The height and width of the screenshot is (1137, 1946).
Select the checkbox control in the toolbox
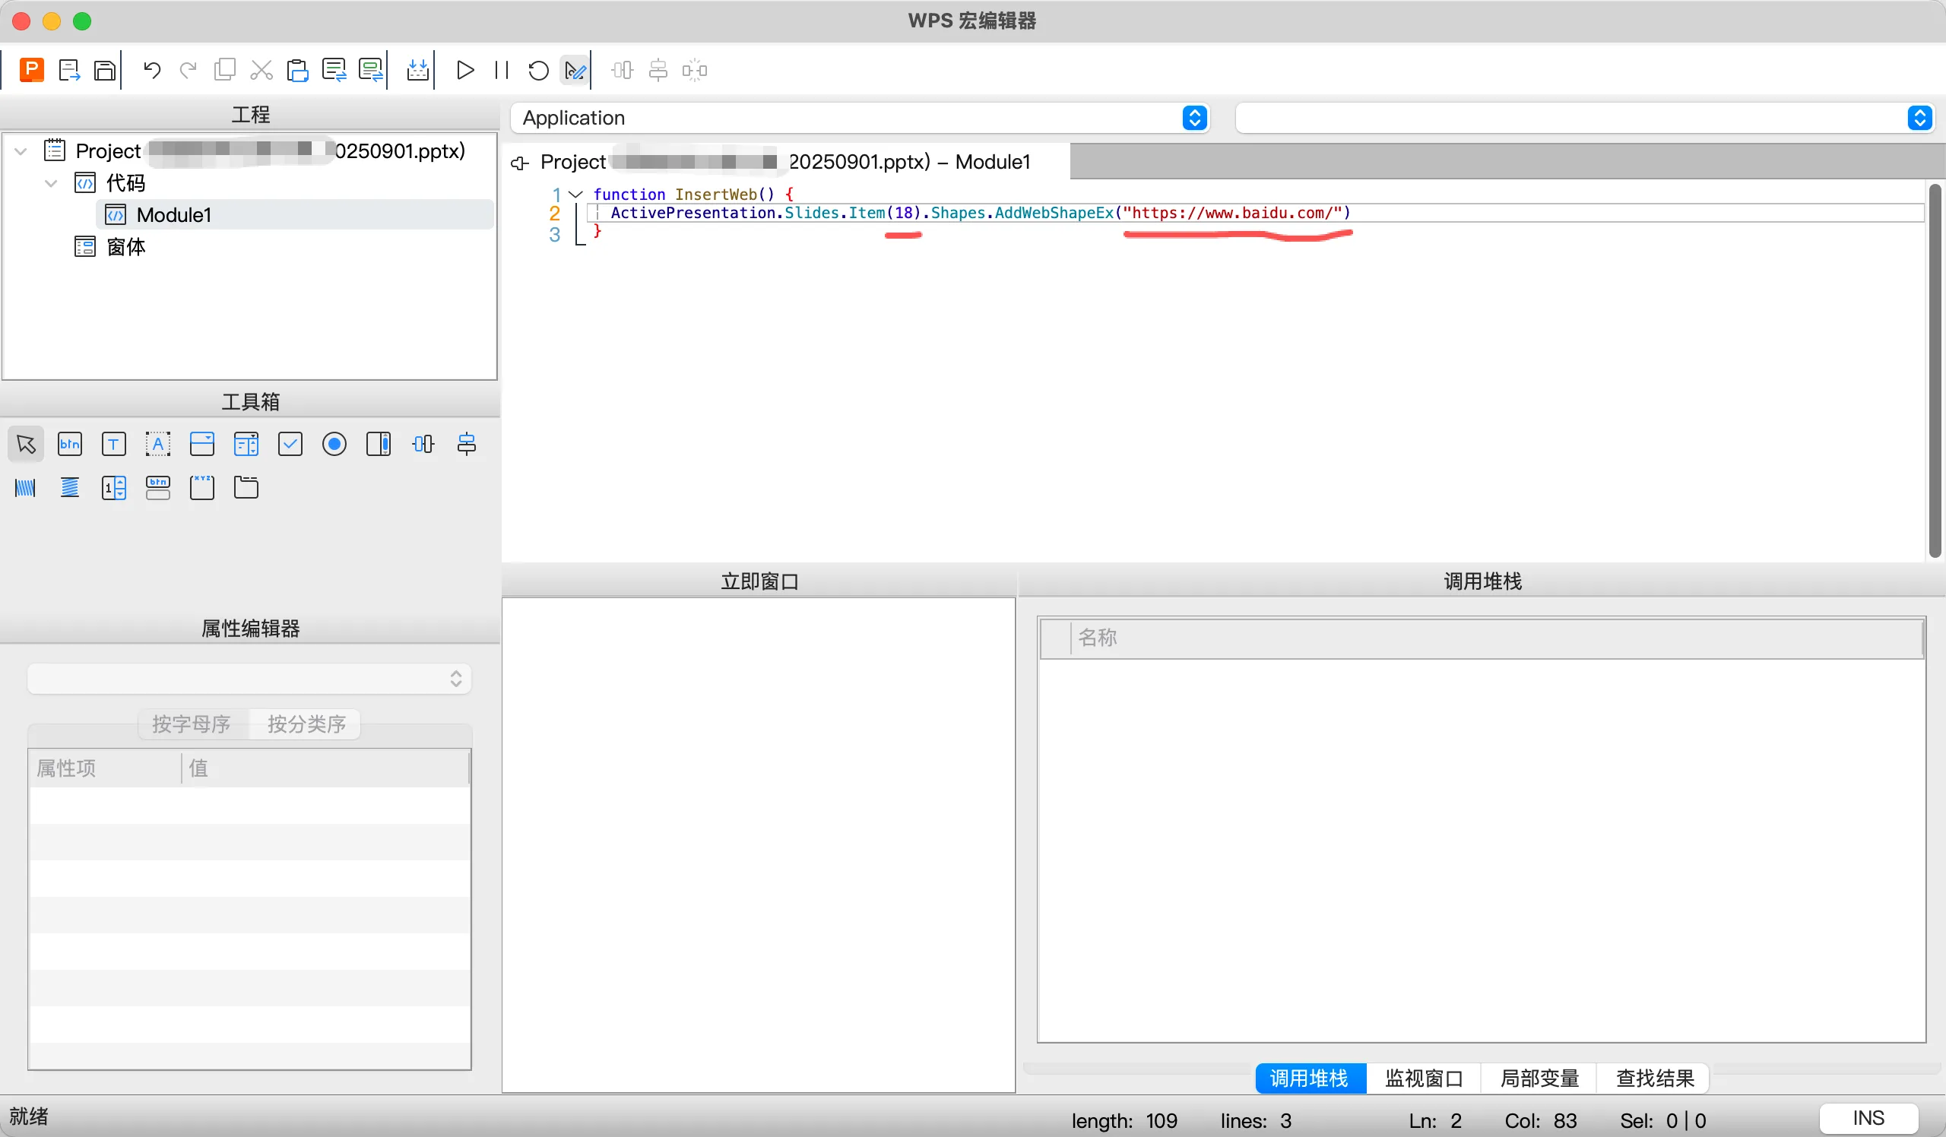(290, 444)
